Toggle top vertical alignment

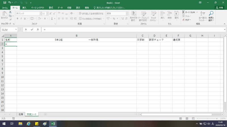tap(59, 13)
